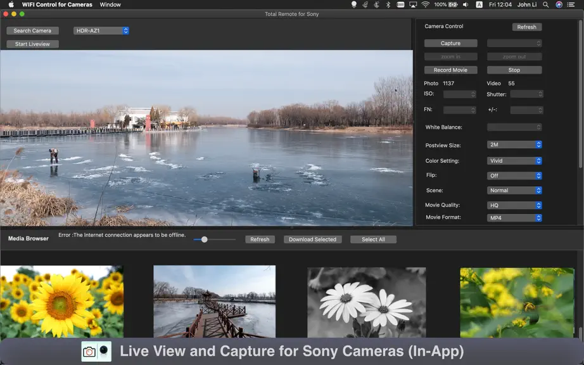
Task: Click the input source A icon
Action: pyautogui.click(x=479, y=4)
